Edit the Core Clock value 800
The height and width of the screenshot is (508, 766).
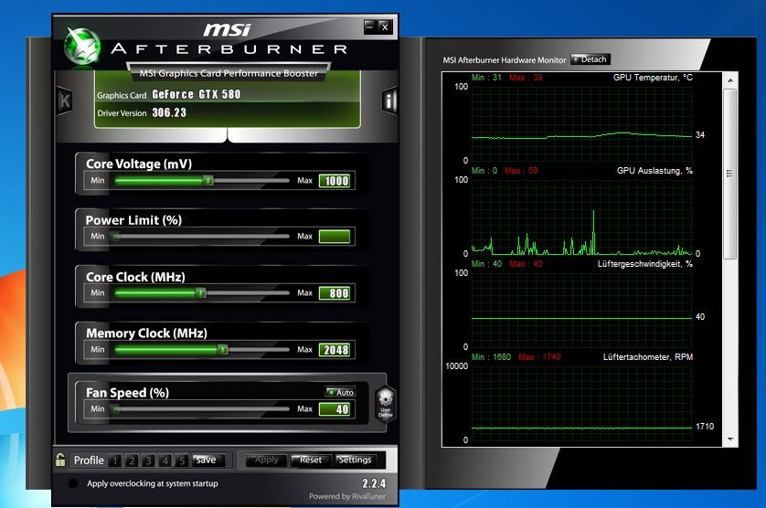pyautogui.click(x=335, y=293)
